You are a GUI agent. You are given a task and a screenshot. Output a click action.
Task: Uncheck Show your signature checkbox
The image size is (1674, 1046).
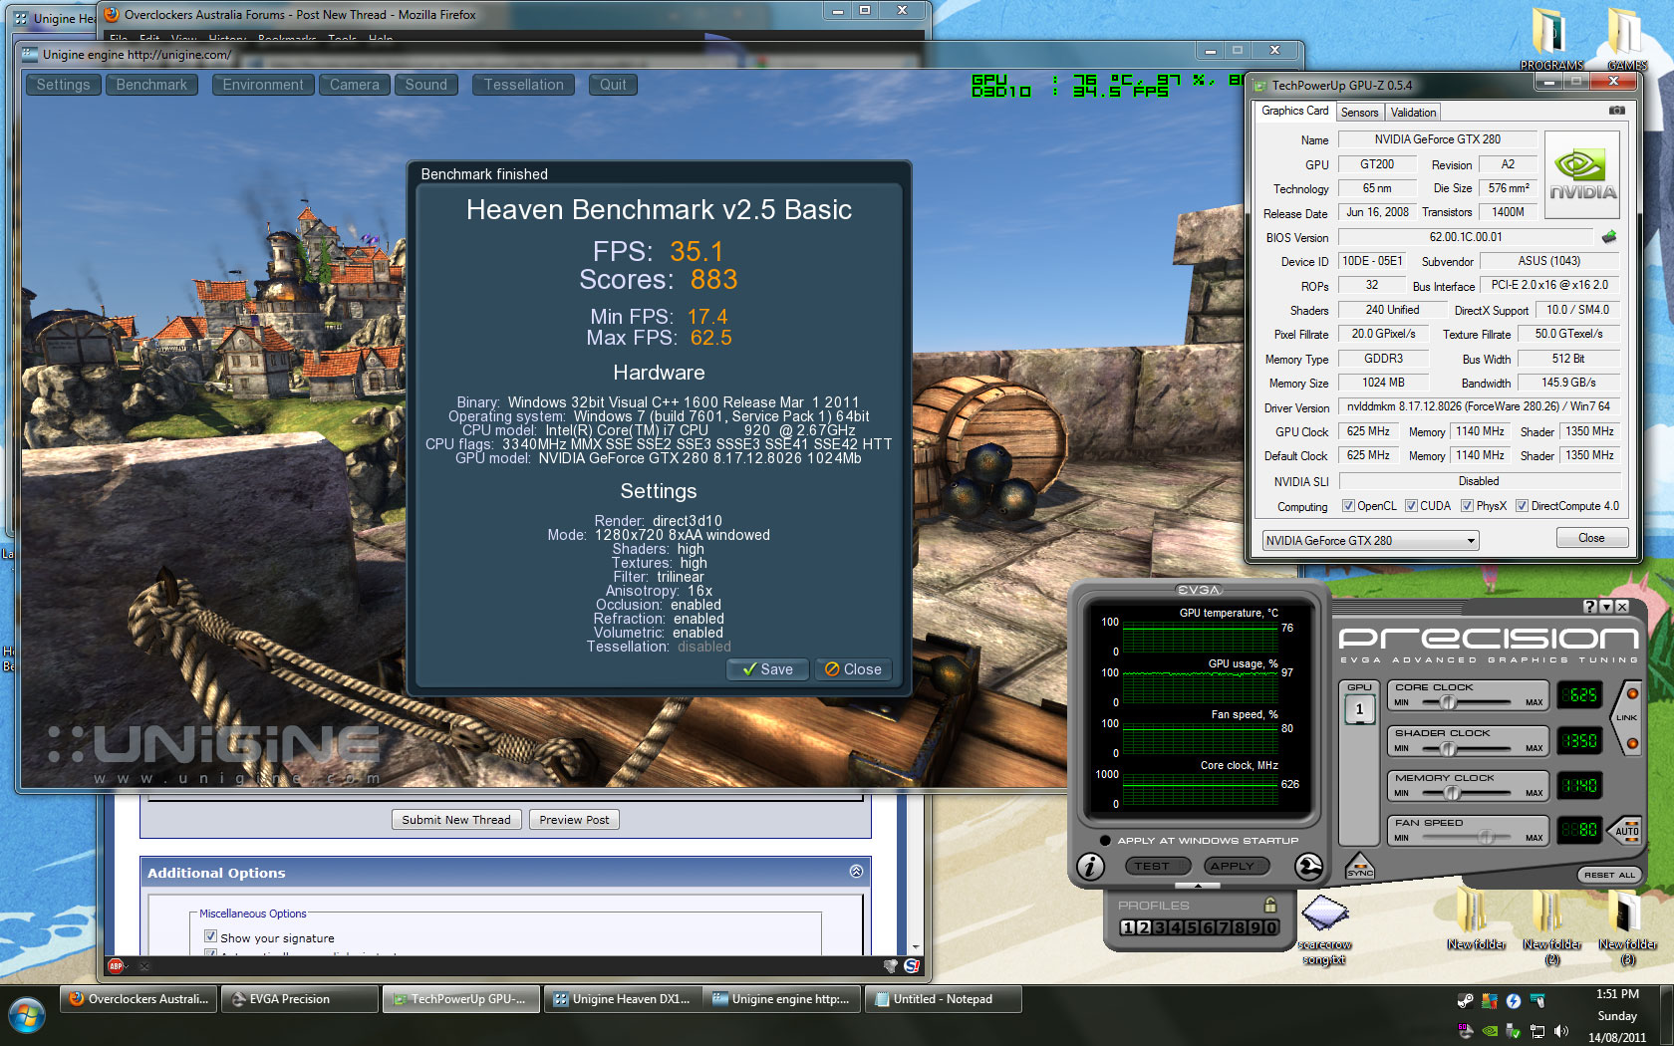tap(210, 936)
